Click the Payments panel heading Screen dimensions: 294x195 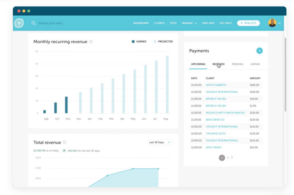tap(199, 51)
